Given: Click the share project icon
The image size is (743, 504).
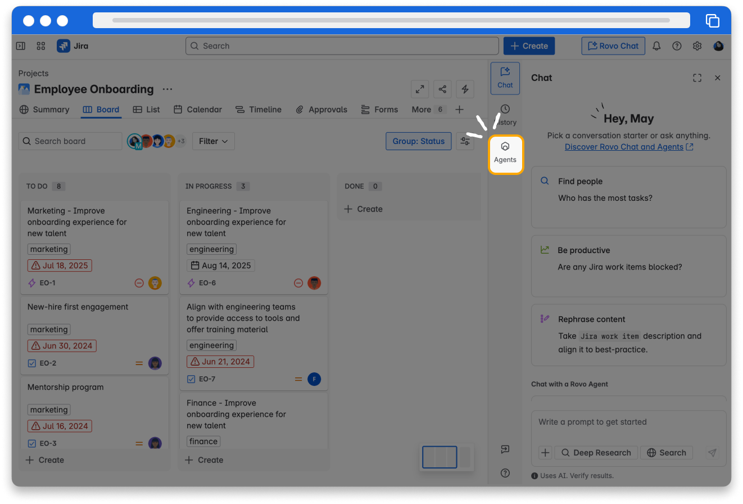Looking at the screenshot, I should coord(442,89).
